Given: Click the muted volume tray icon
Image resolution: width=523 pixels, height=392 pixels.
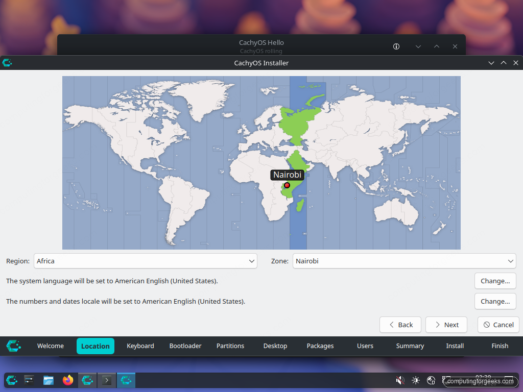Looking at the screenshot, I should (400, 380).
